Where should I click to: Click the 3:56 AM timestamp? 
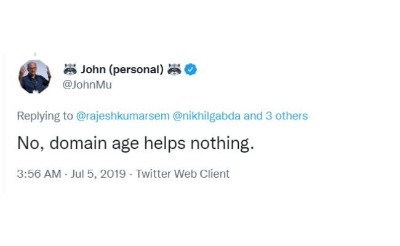click(x=39, y=174)
